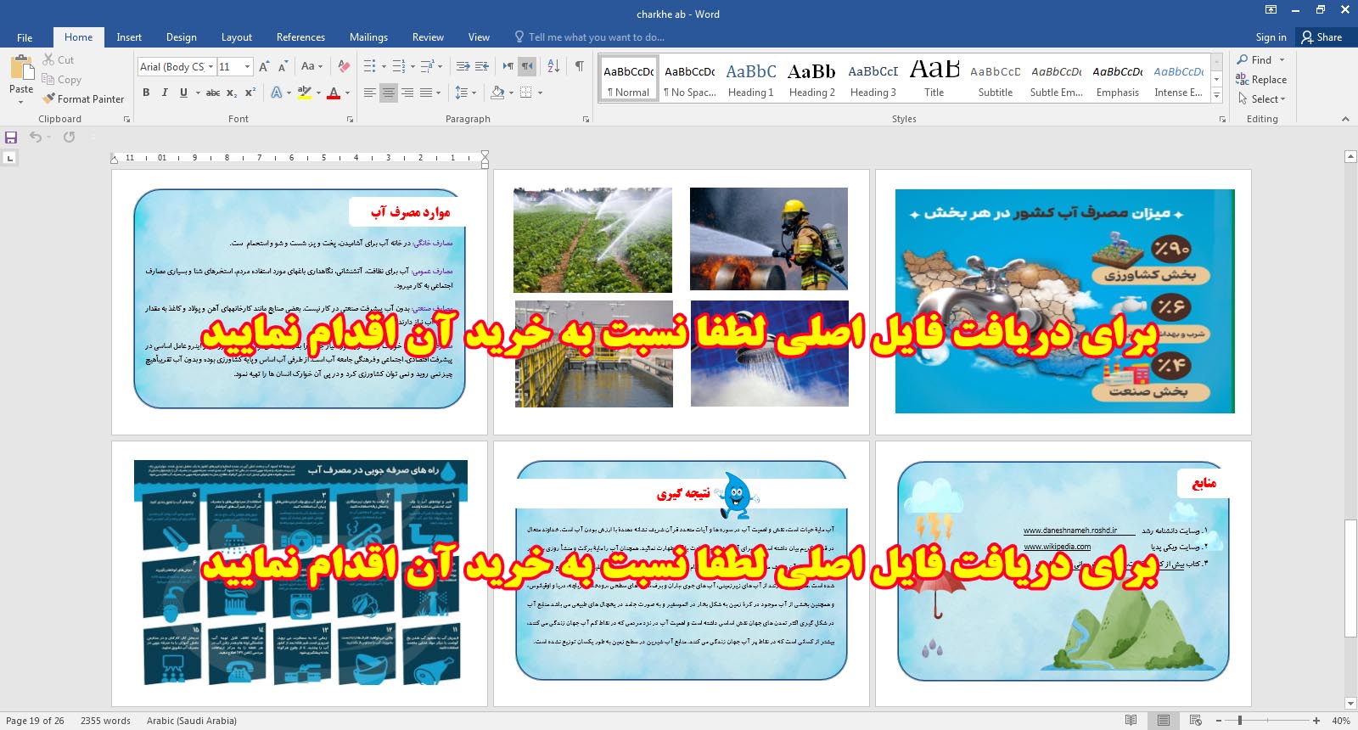Click the Page 19 of 26 indicator

[x=35, y=721]
